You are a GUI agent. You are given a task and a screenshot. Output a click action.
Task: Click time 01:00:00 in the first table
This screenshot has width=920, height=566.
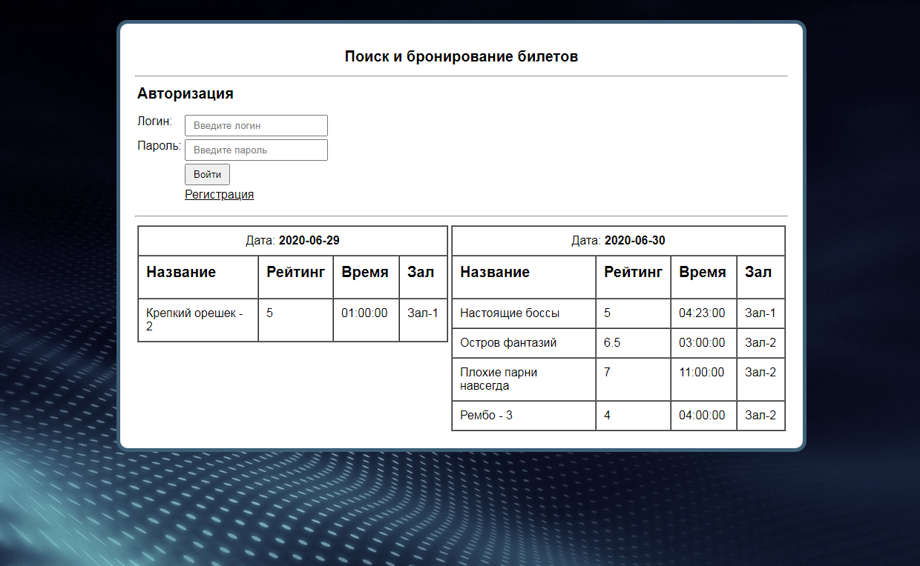point(366,320)
